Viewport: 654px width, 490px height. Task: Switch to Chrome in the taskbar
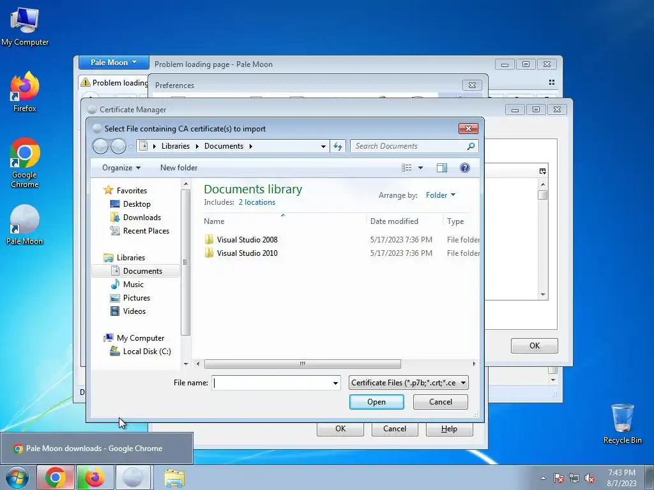(56, 477)
